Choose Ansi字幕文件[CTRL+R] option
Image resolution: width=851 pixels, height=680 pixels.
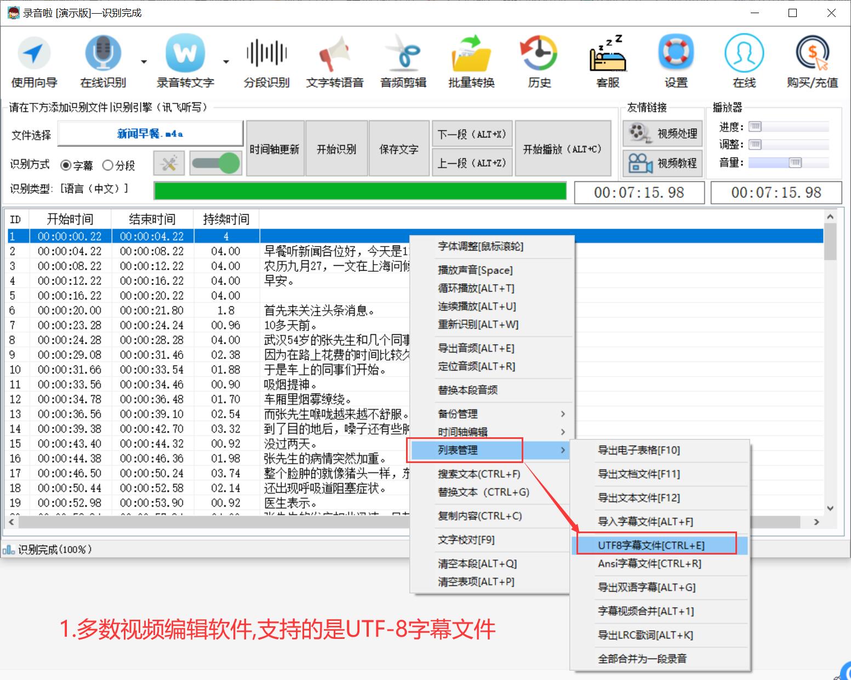click(x=660, y=563)
